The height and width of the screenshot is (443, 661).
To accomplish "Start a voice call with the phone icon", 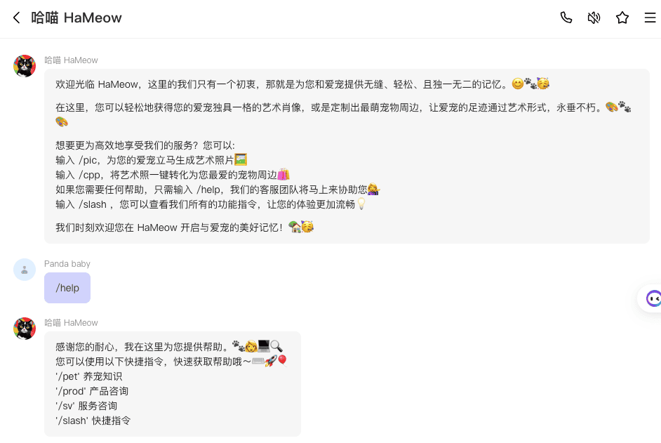I will pos(566,18).
